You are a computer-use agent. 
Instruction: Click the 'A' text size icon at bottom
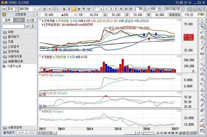(x=158, y=133)
